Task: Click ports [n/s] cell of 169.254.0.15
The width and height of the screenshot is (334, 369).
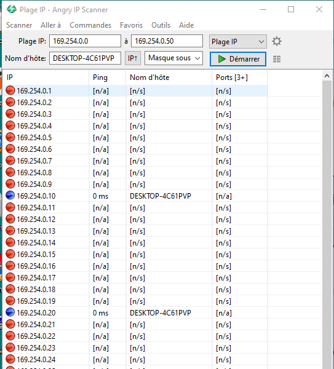Action: [x=223, y=255]
